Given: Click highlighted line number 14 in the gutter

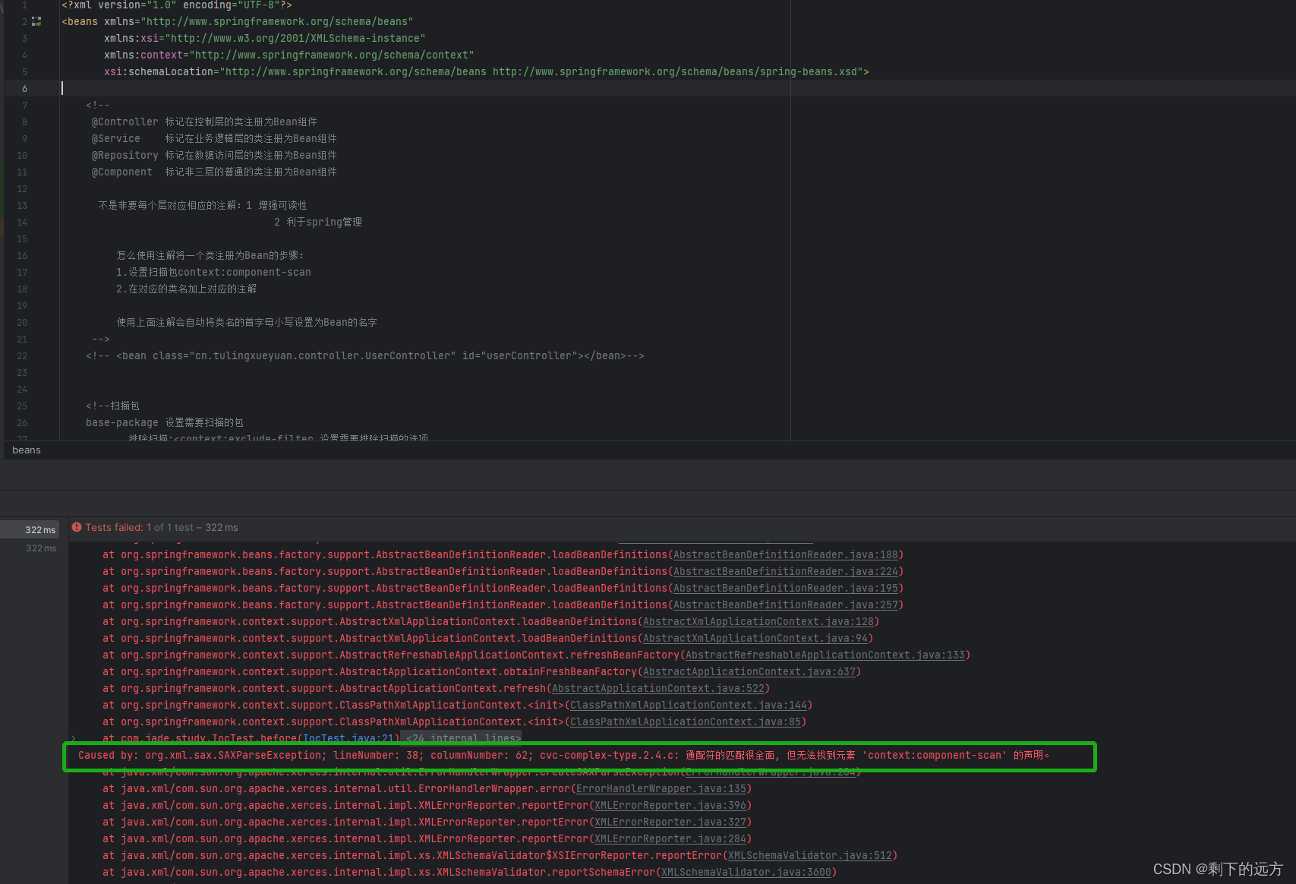Looking at the screenshot, I should [22, 223].
